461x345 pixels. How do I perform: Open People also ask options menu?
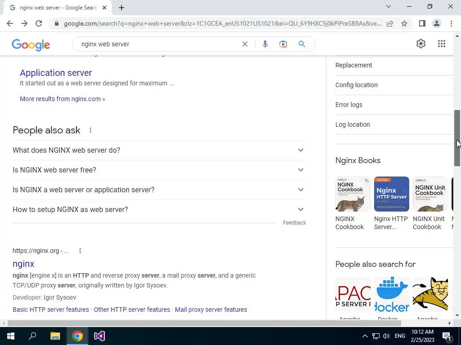(90, 130)
